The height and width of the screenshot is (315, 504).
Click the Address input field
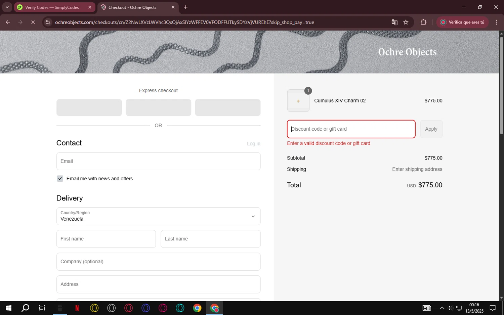(x=158, y=284)
